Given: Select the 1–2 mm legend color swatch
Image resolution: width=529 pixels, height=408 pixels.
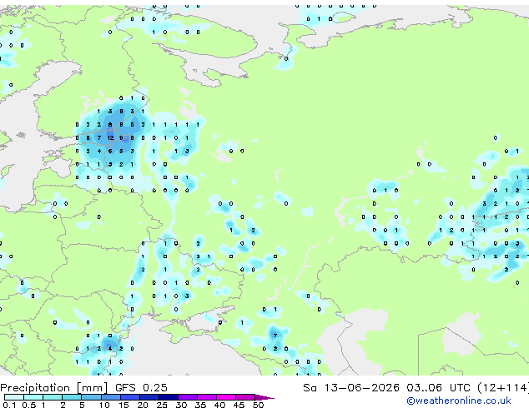Looking at the screenshot, I should click(x=53, y=397).
